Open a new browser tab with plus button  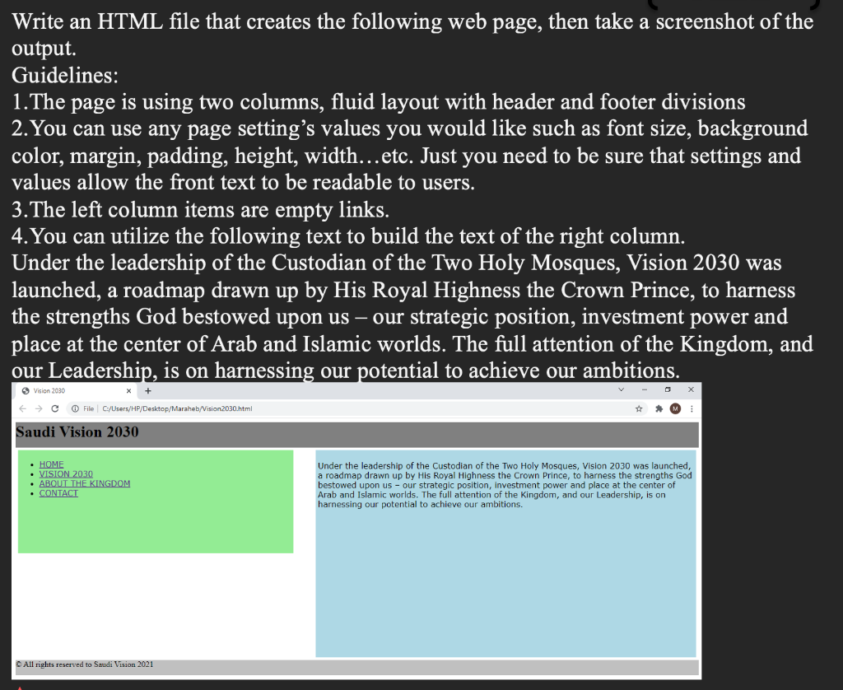[x=147, y=390]
